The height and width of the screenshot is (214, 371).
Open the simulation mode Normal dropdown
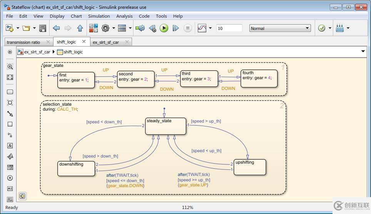tap(280, 28)
